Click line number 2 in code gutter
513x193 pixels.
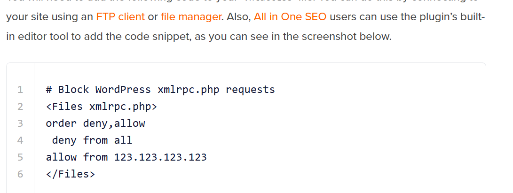pyautogui.click(x=20, y=107)
